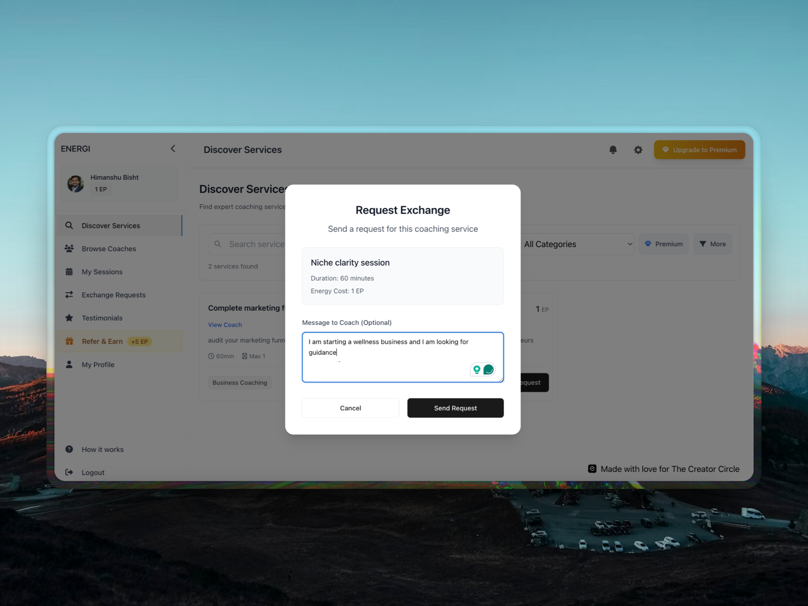Open Browse Coaches from the sidebar

[x=109, y=249]
